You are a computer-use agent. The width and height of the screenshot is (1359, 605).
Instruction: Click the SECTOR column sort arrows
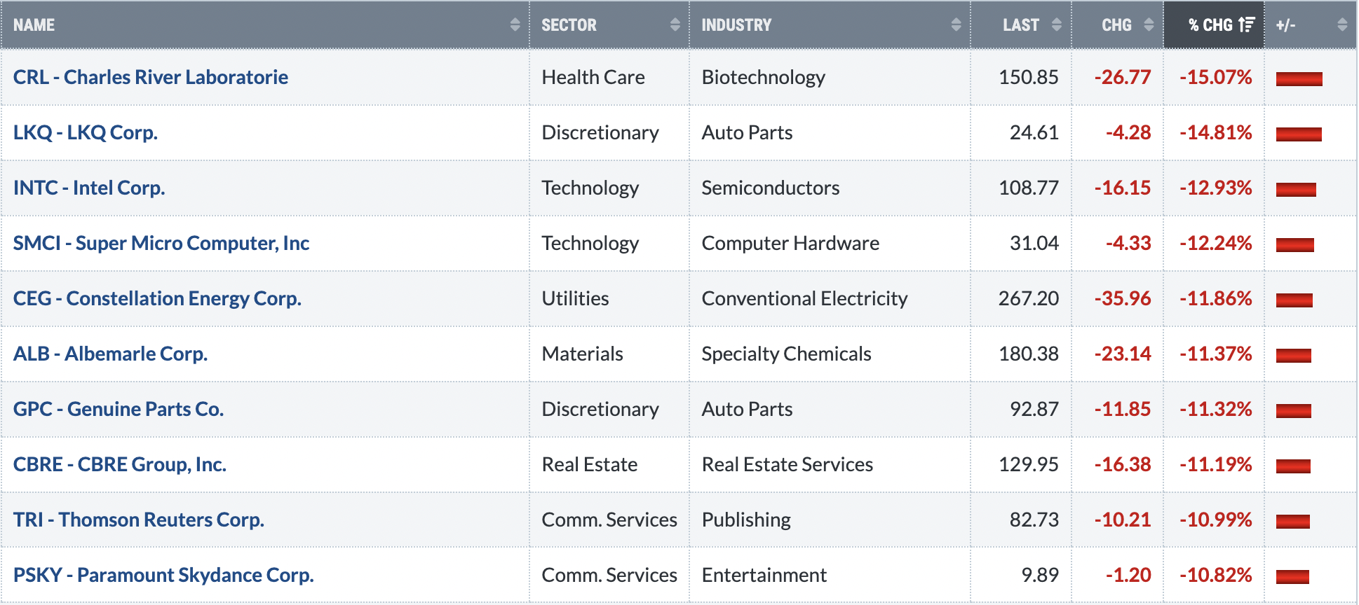[675, 25]
